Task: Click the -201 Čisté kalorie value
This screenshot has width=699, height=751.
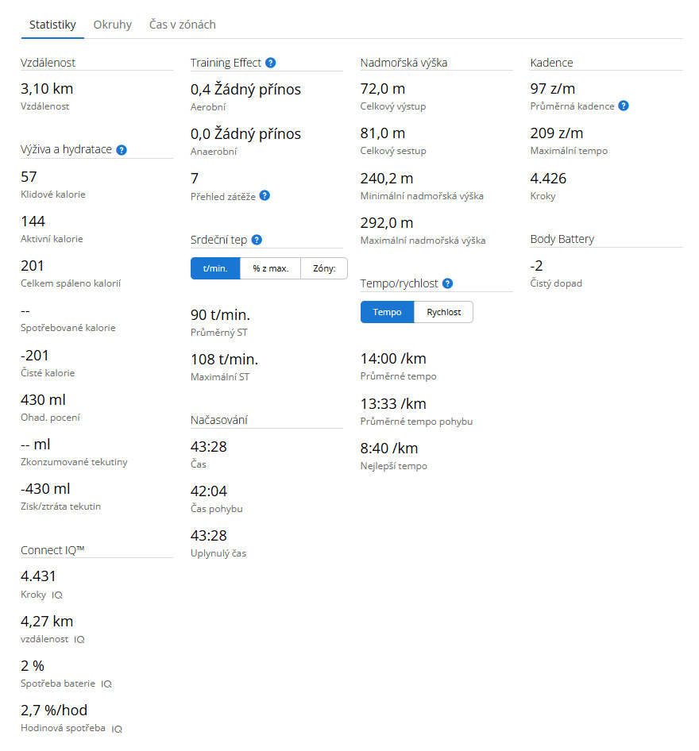Action: tap(34, 356)
